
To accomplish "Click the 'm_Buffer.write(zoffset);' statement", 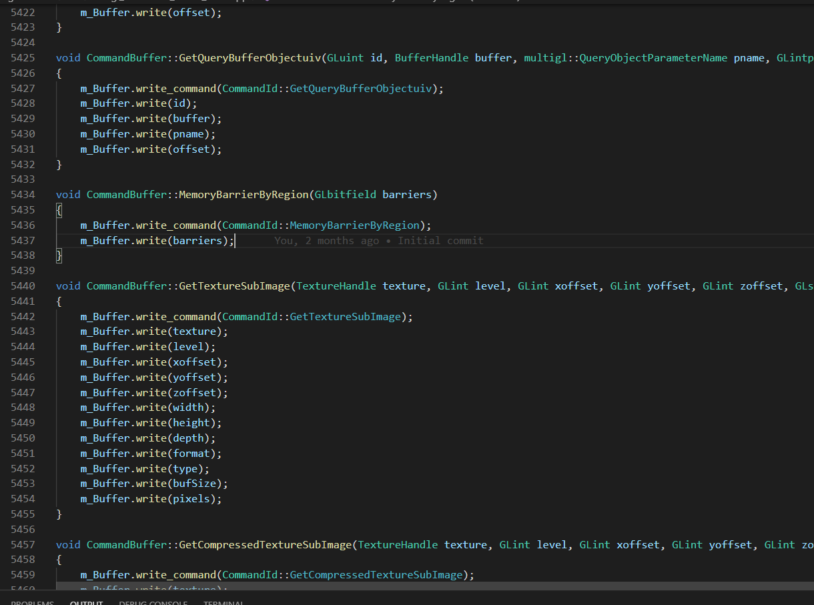I will [x=154, y=393].
